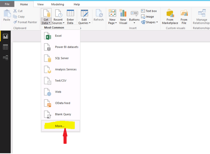
Task: Switch to Report view in sidebar
Action: (x=5, y=36)
